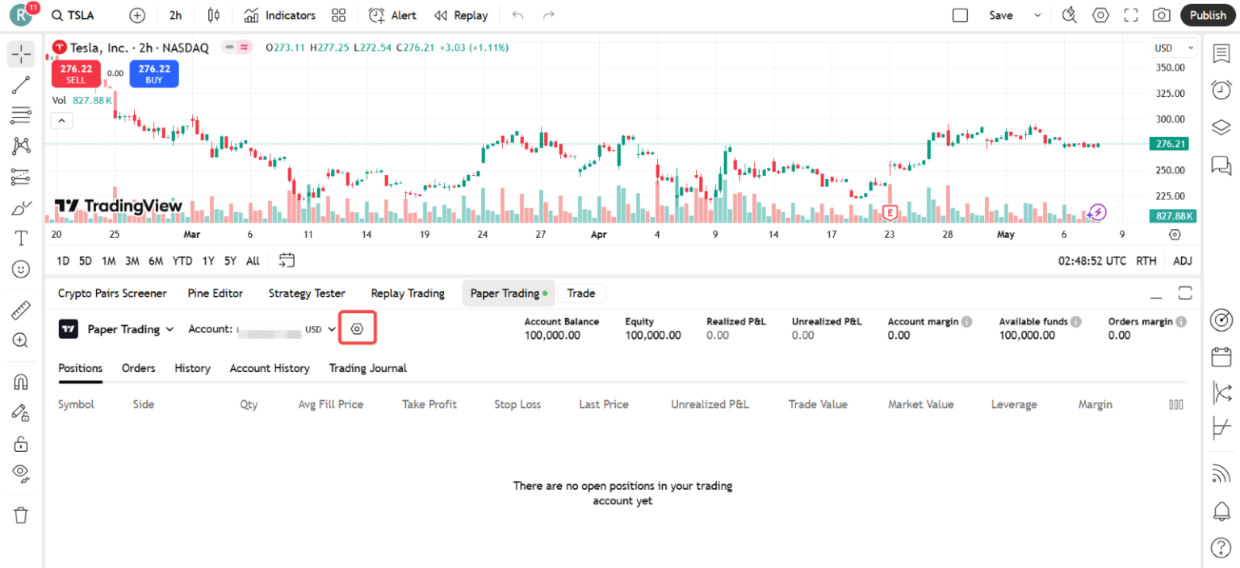
Task: Switch to the Orders tab
Action: pyautogui.click(x=138, y=368)
